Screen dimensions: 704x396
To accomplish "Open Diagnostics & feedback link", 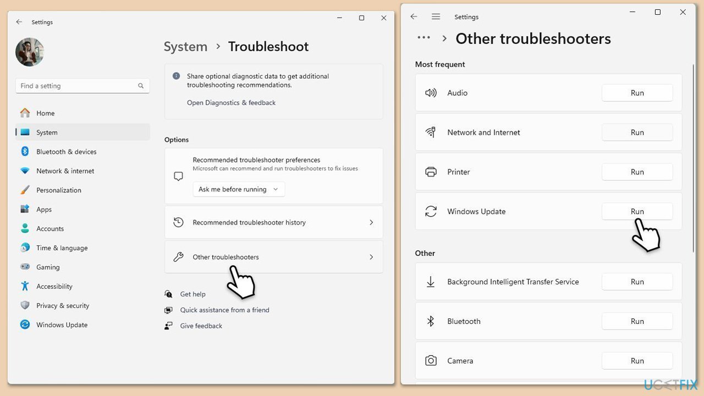I will tap(231, 103).
